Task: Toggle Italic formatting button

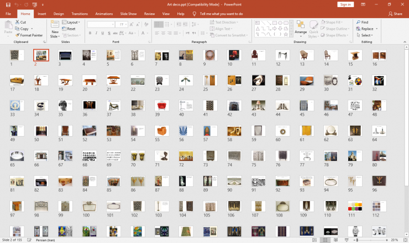Action: click(96, 33)
